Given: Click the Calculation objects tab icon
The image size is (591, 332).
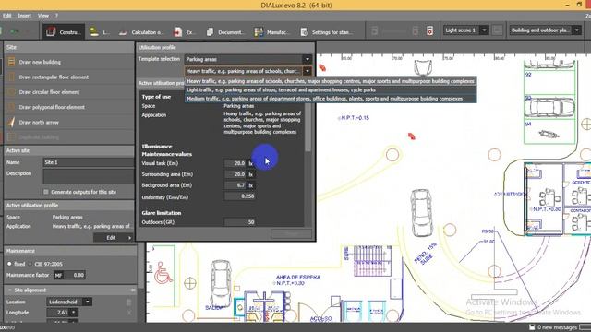Looking at the screenshot, I should [x=123, y=33].
